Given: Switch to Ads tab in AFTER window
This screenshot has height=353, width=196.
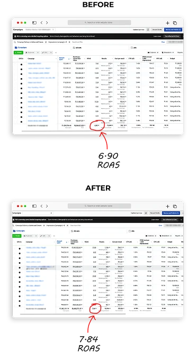Looking at the screenshot, I should pyautogui.click(x=132, y=231).
